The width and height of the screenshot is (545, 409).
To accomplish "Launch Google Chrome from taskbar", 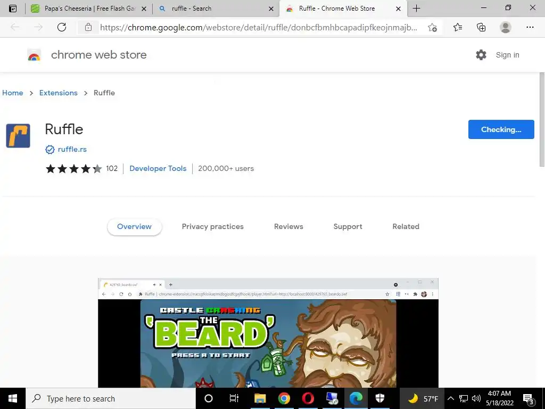I will 284,398.
